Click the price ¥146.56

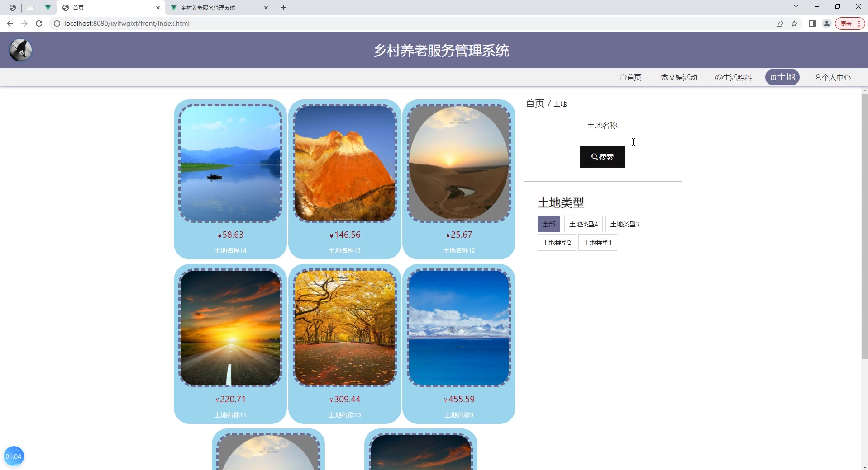[x=345, y=235]
